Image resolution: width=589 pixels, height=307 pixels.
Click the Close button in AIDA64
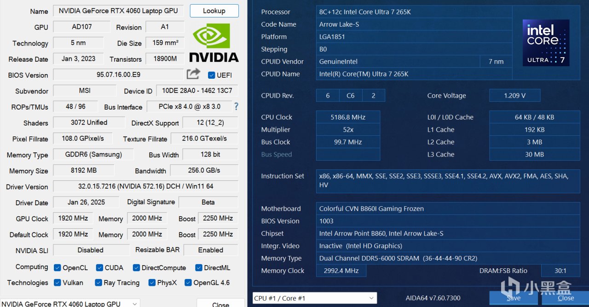[x=566, y=298]
